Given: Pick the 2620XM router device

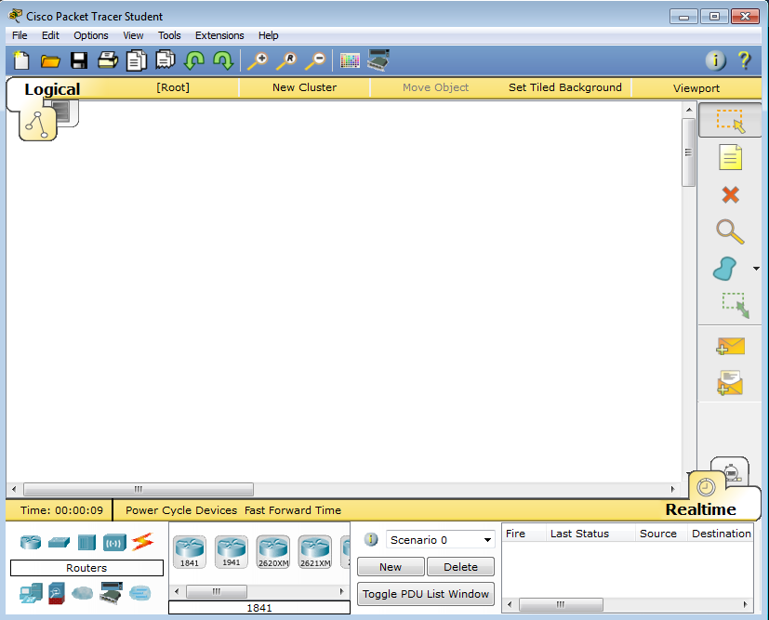Looking at the screenshot, I should 273,552.
